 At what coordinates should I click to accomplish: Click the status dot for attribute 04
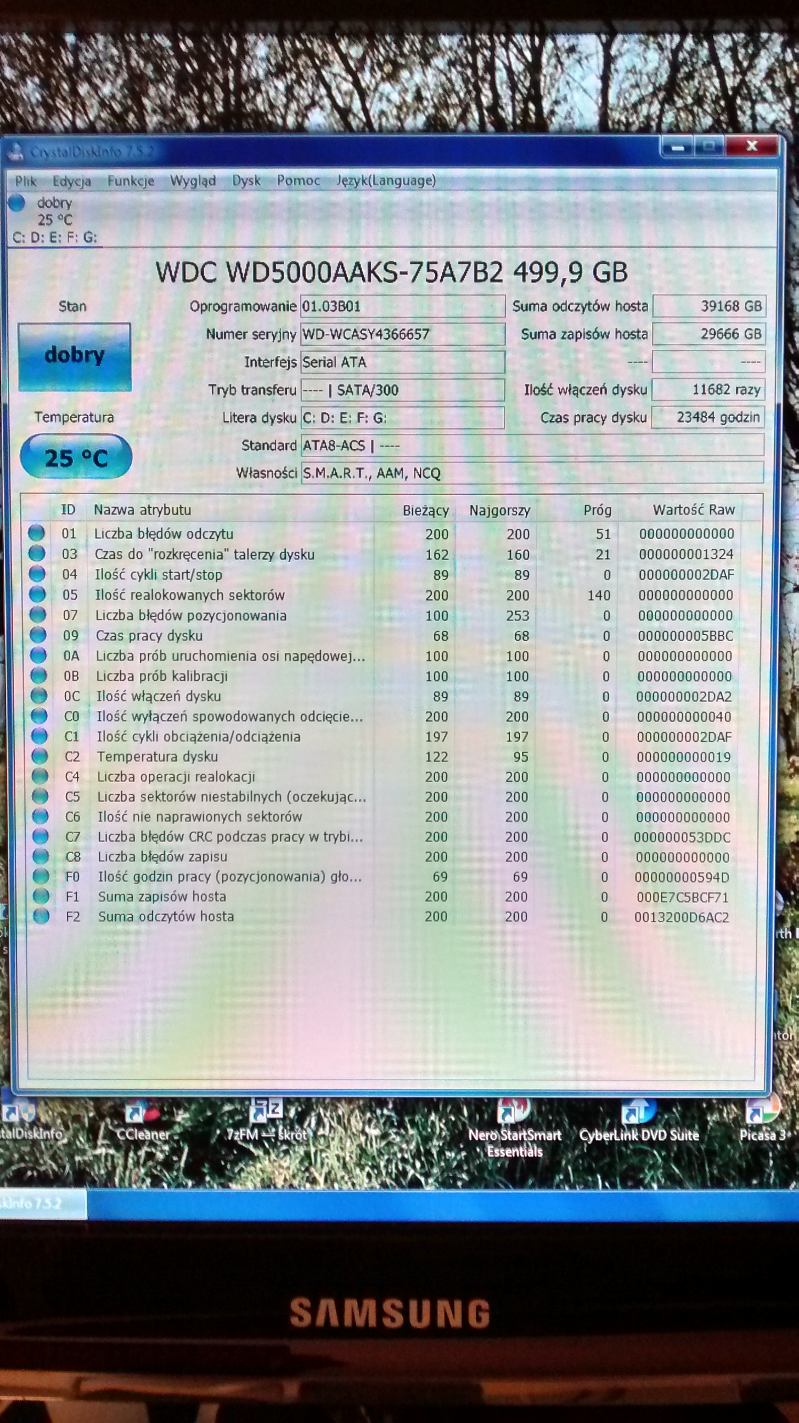coord(37,573)
